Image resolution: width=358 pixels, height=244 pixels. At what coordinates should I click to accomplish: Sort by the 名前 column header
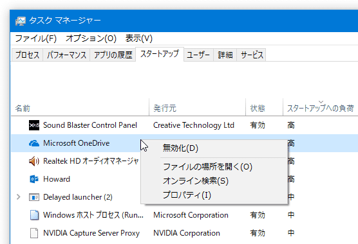pyautogui.click(x=80, y=108)
